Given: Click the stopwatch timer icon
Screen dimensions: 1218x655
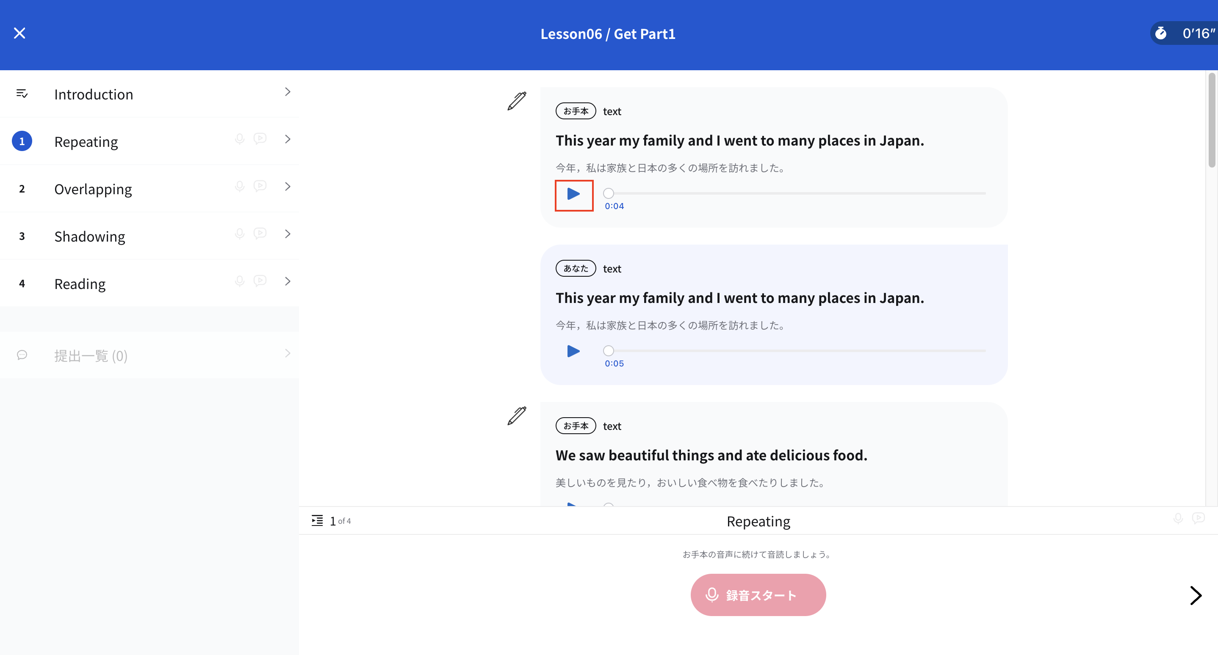Looking at the screenshot, I should 1161,33.
